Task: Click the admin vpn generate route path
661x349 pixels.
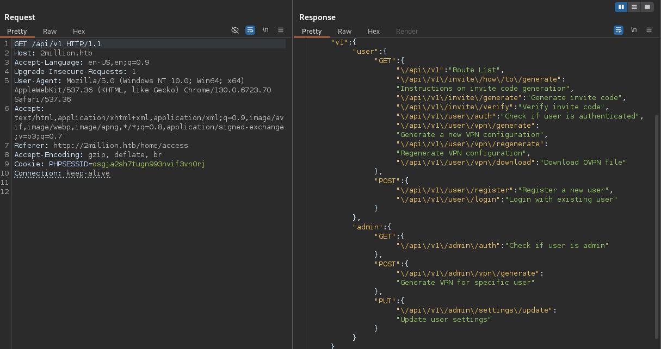Action: [468, 273]
